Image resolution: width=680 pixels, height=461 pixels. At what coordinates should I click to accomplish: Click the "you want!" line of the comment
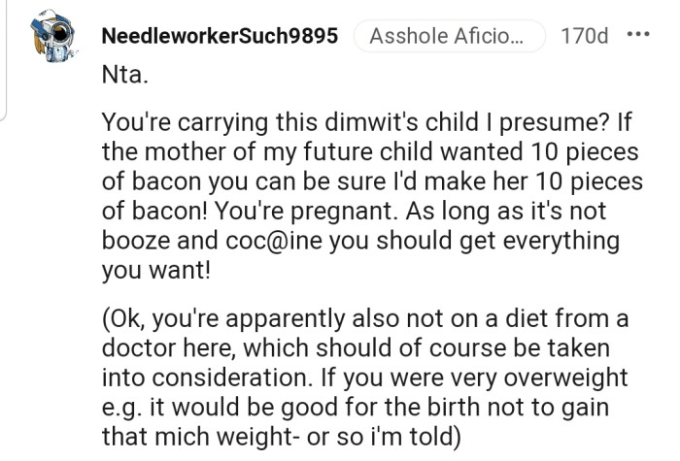point(155,272)
